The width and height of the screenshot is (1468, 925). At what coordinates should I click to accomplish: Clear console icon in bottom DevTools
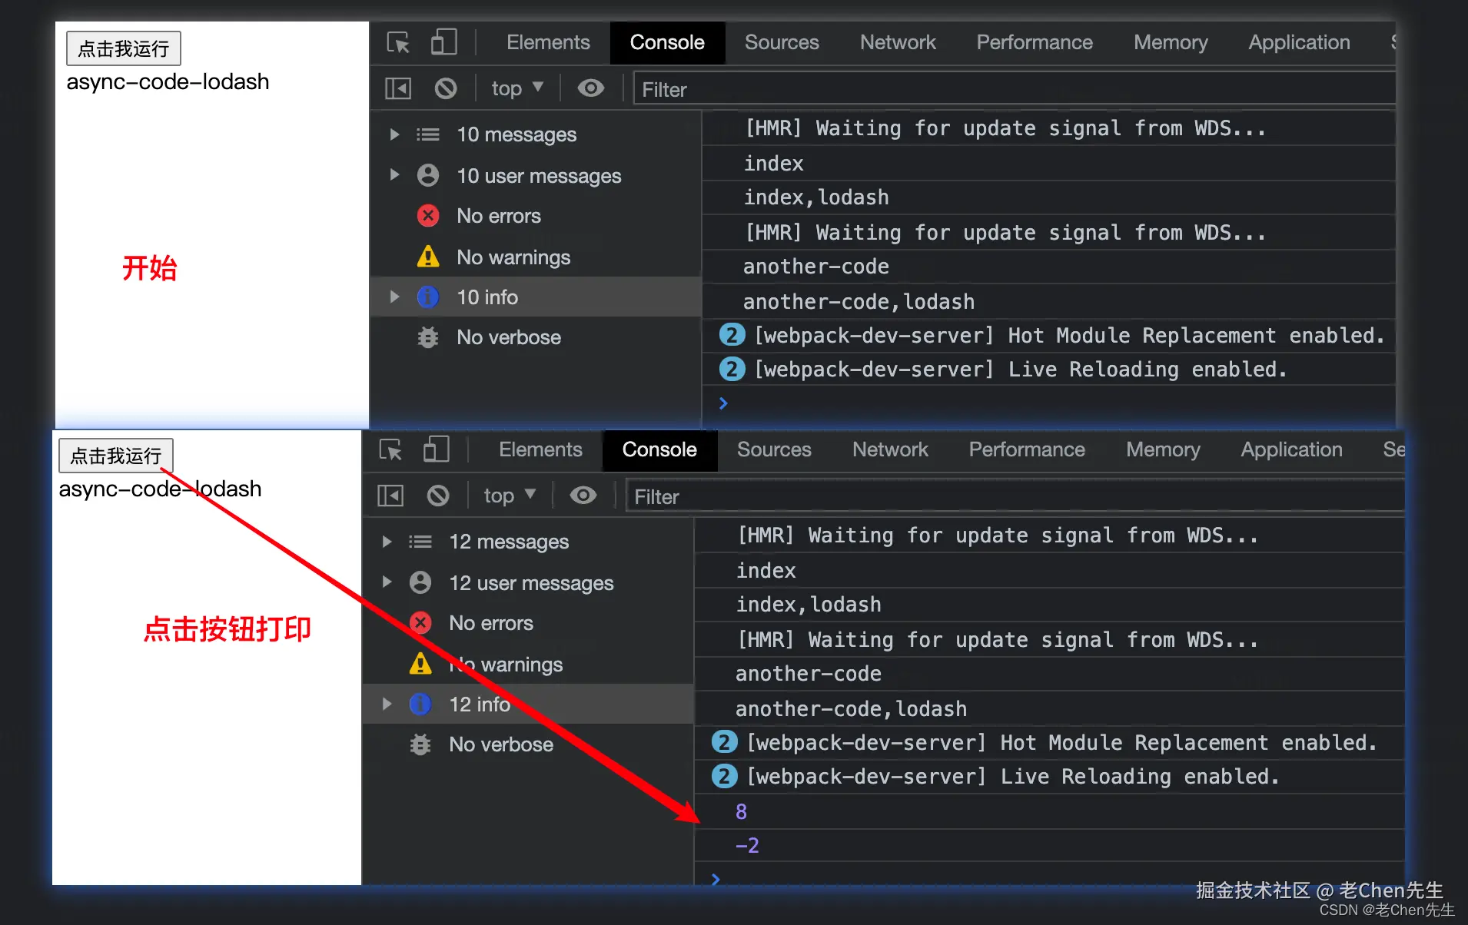pyautogui.click(x=438, y=496)
